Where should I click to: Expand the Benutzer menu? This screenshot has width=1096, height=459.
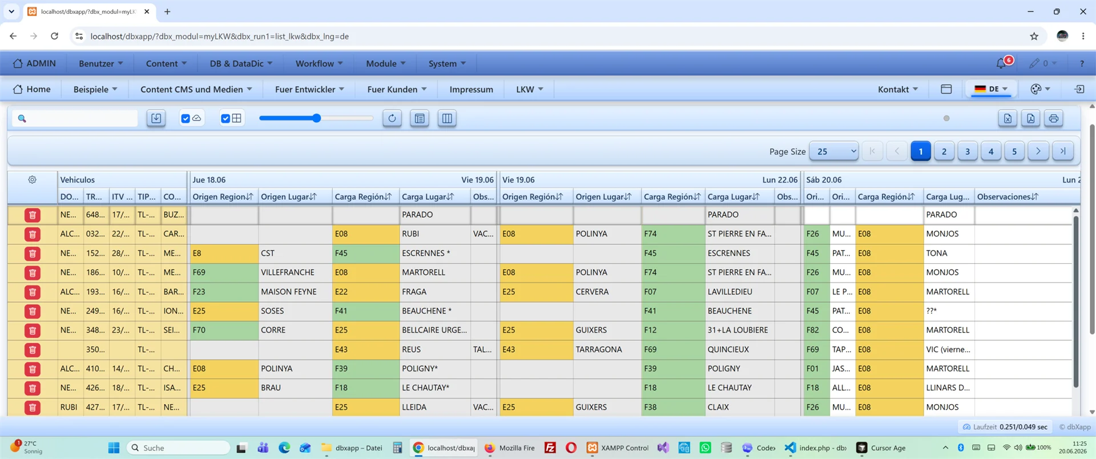[100, 63]
